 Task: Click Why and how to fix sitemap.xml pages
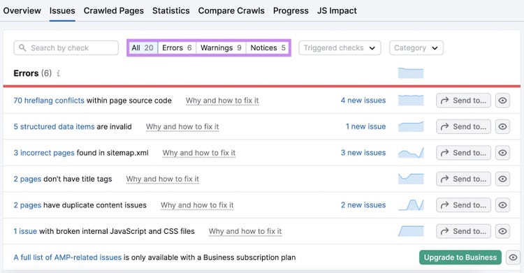tap(199, 153)
